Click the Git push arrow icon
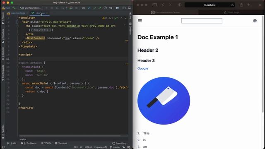The image size is (265, 149). (x=100, y=8)
